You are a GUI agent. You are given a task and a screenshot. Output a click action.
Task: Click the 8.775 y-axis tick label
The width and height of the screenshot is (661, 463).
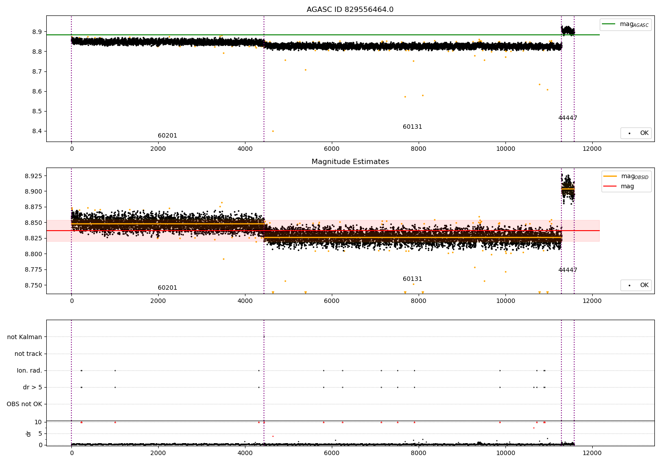coord(33,270)
